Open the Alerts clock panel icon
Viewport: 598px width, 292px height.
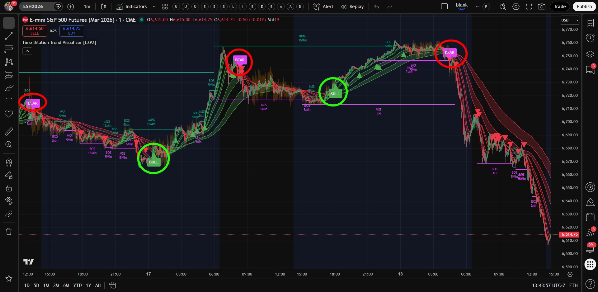tap(590, 38)
